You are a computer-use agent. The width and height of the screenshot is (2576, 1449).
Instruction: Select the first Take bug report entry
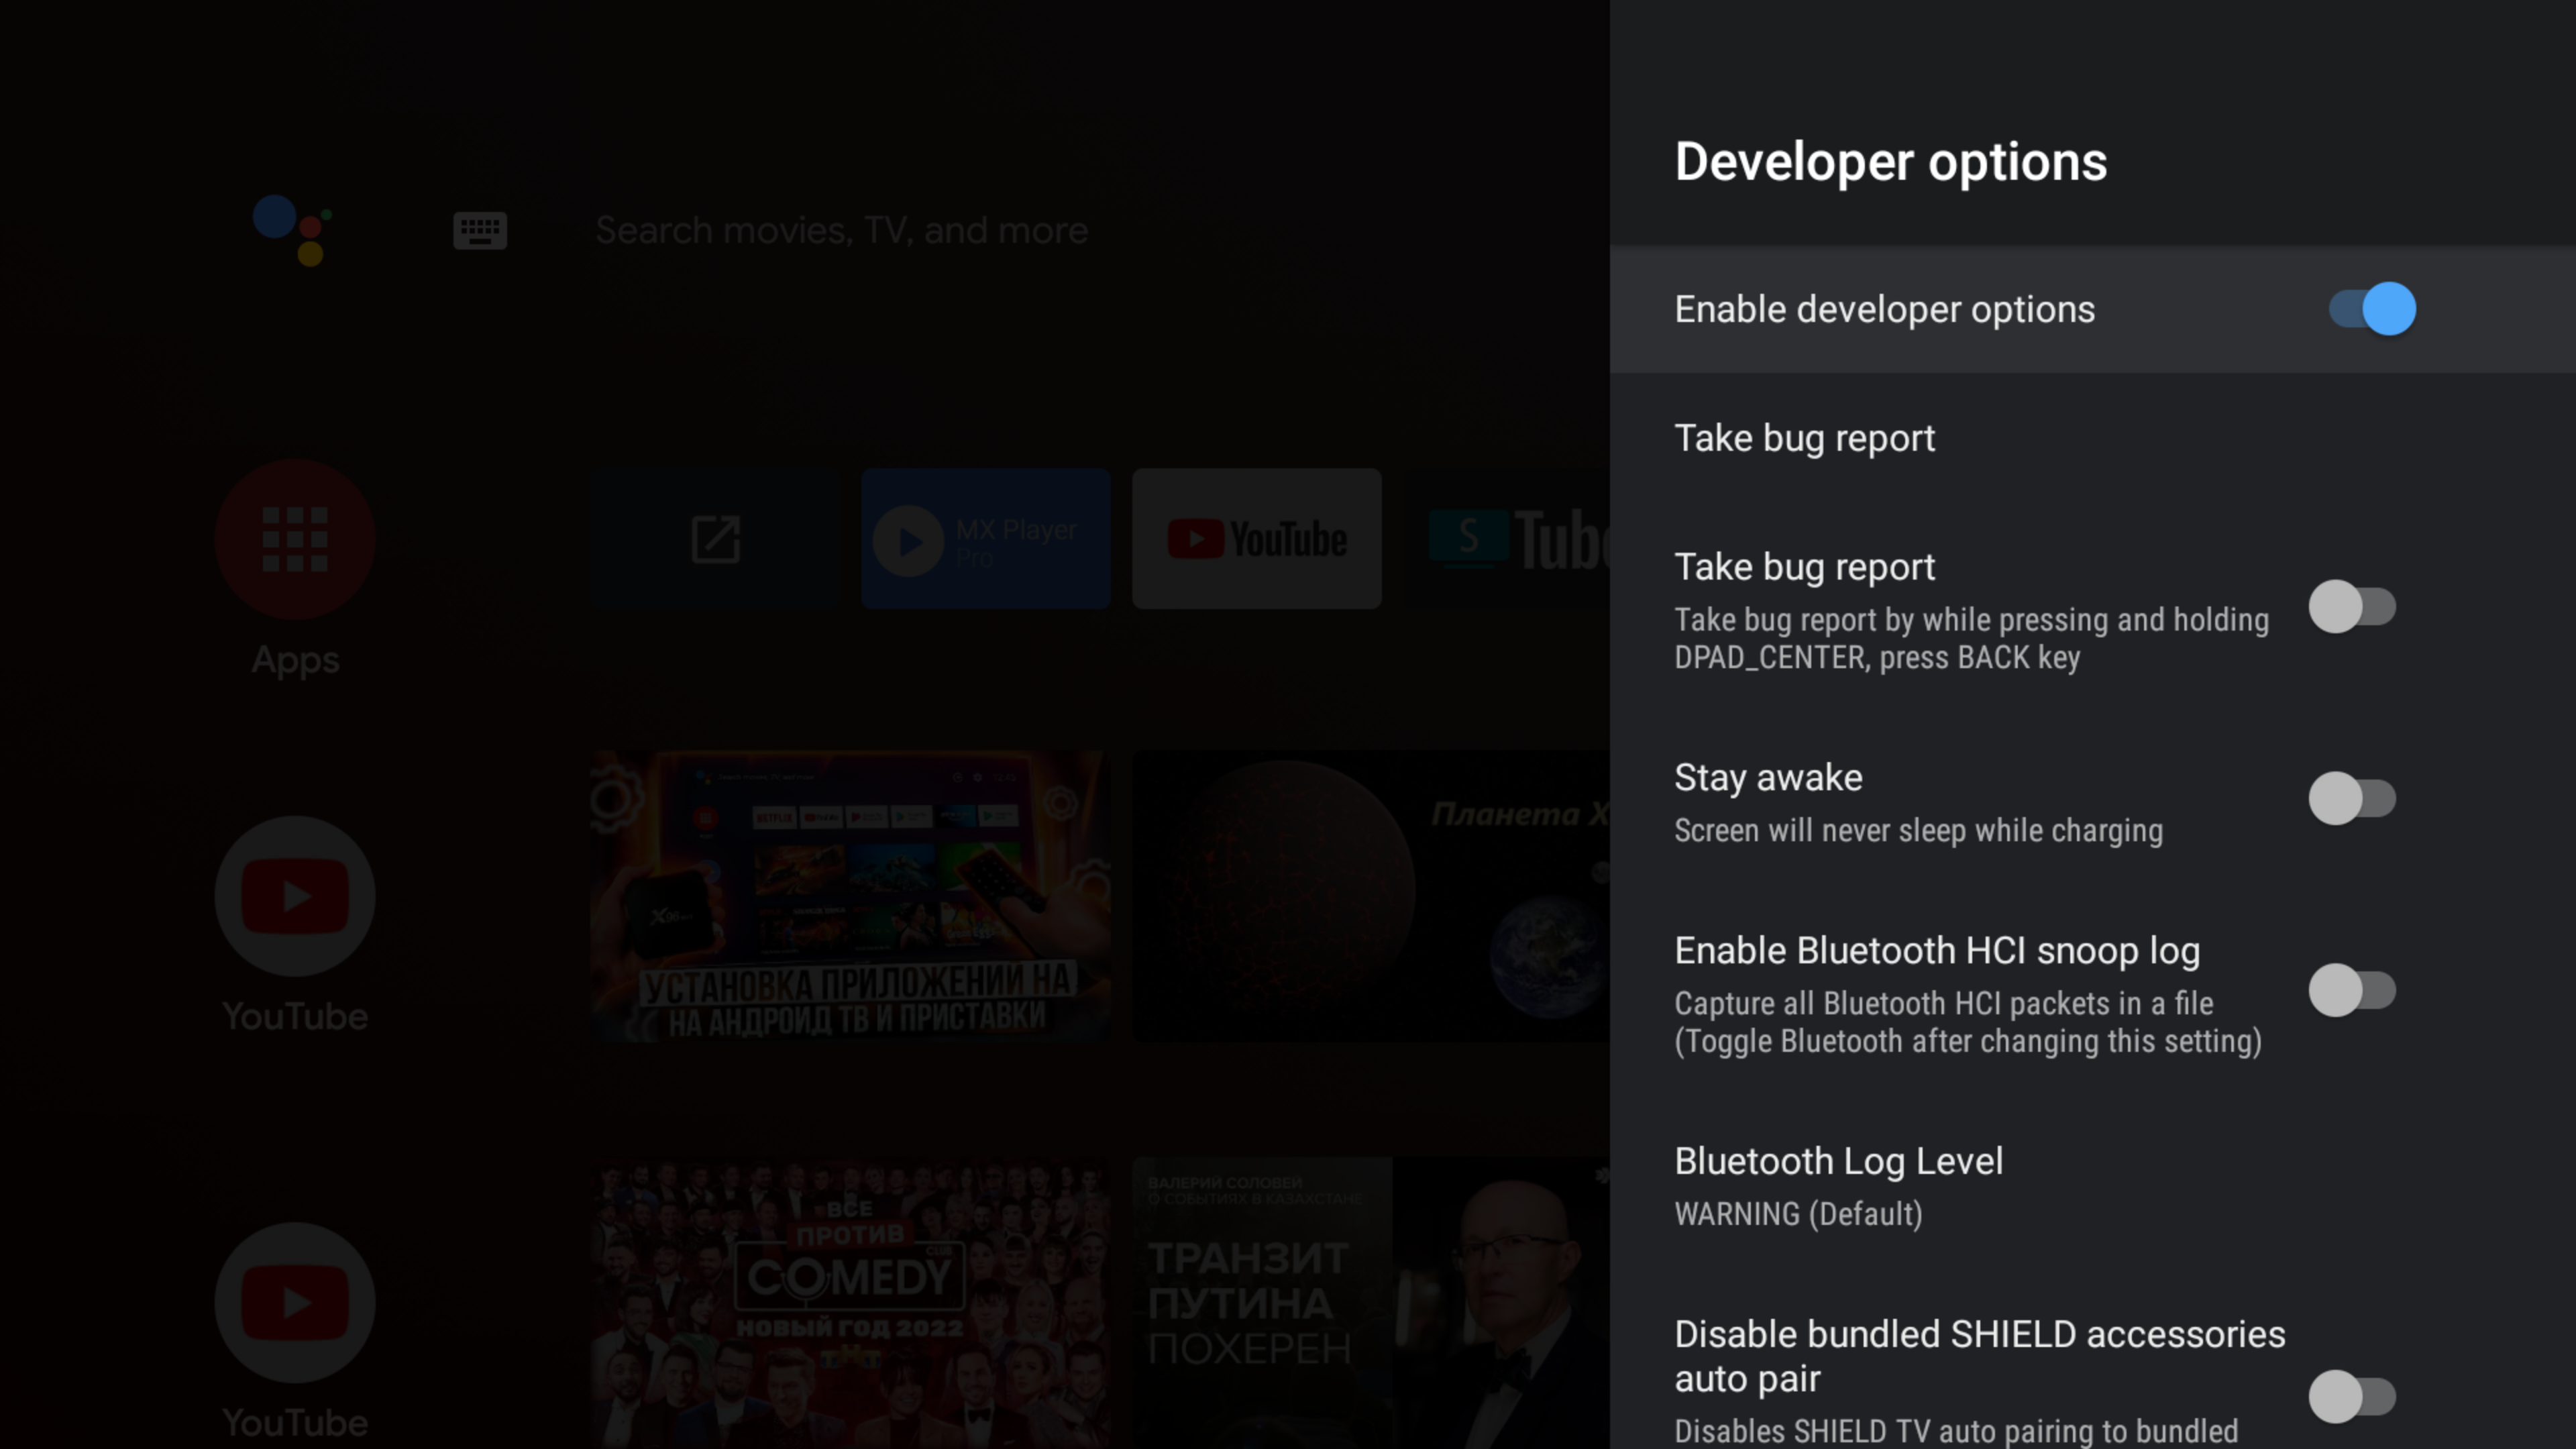pos(1804,438)
